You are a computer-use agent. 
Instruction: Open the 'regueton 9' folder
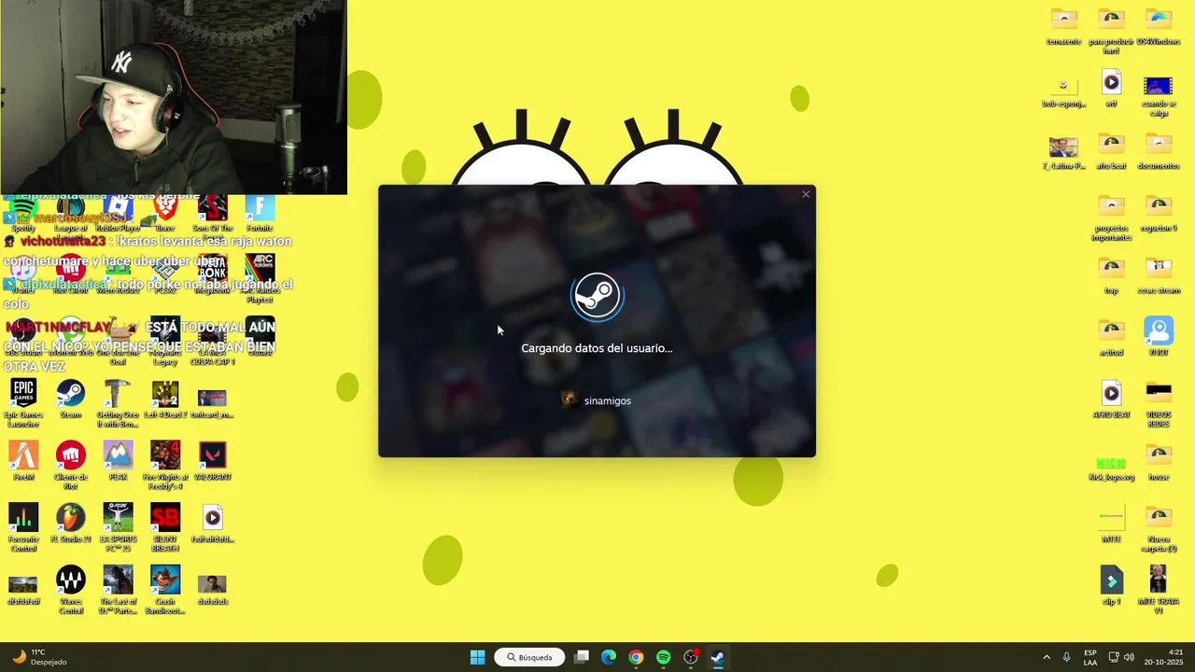[1158, 213]
